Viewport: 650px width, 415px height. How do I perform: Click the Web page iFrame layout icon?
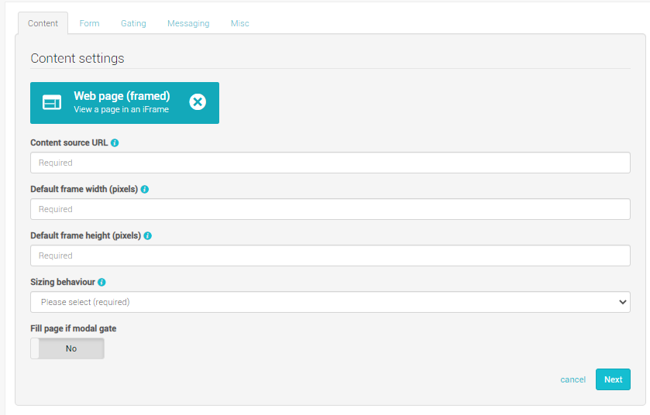52,102
